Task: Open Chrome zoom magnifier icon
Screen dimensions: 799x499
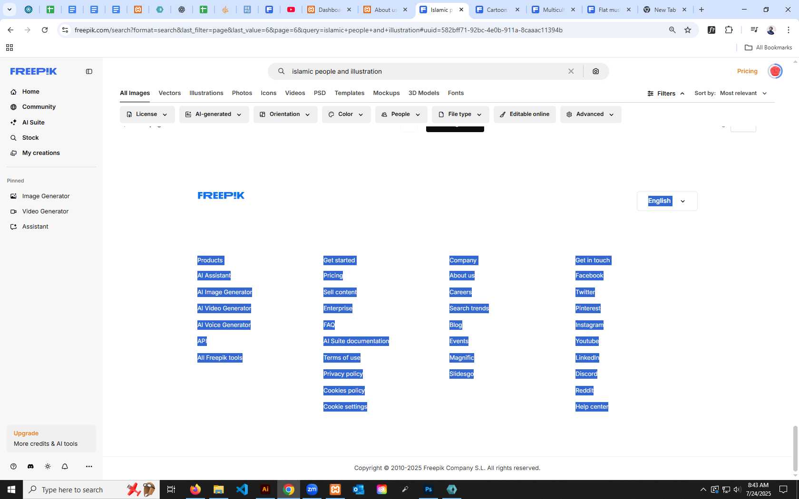Action: tap(672, 30)
